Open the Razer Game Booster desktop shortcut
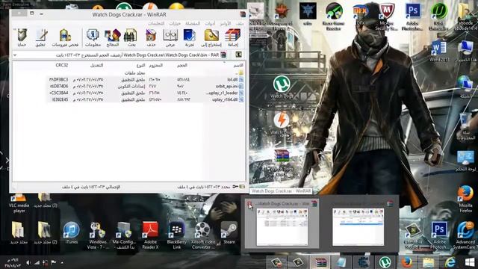This screenshot has width=478, height=269. (x=334, y=16)
